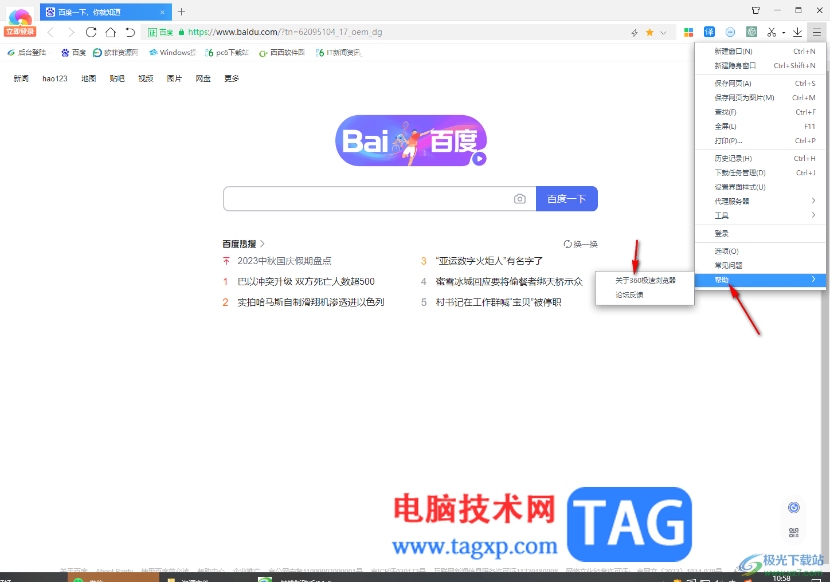The image size is (830, 582).
Task: Select 保存网页为图片(M) menu item
Action: (x=760, y=98)
